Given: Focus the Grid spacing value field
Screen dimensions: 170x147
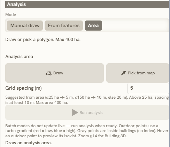Looking at the screenshot, I should [148, 88].
